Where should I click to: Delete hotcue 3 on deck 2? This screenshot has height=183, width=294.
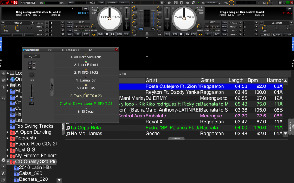tap(256, 31)
